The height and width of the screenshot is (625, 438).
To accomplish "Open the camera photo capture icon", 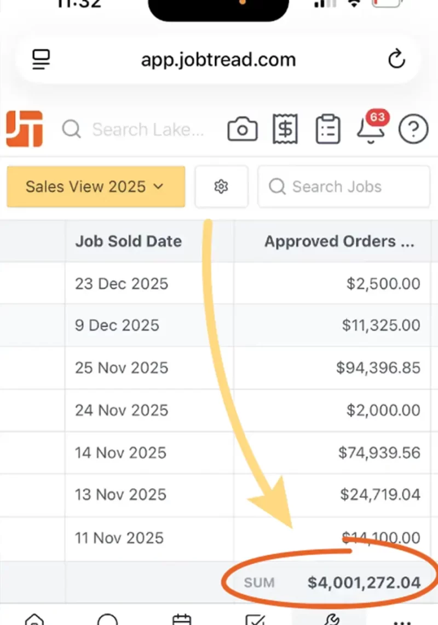I will [x=243, y=128].
